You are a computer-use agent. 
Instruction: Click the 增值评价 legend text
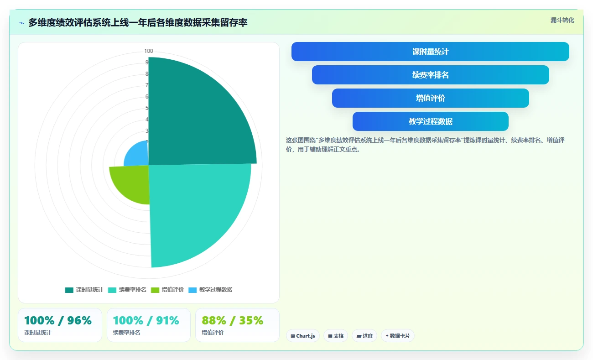tap(173, 290)
